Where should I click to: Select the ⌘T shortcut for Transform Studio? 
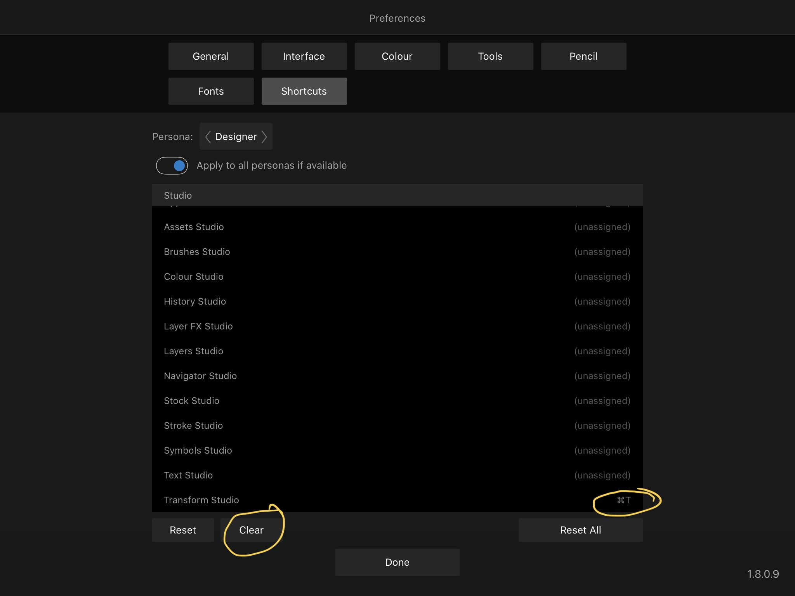[623, 500]
